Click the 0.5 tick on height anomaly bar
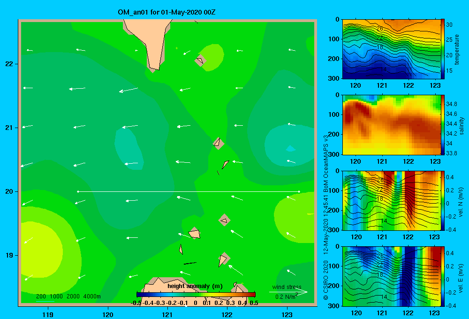Screen dimensions: 469x319 (x=254, y=303)
